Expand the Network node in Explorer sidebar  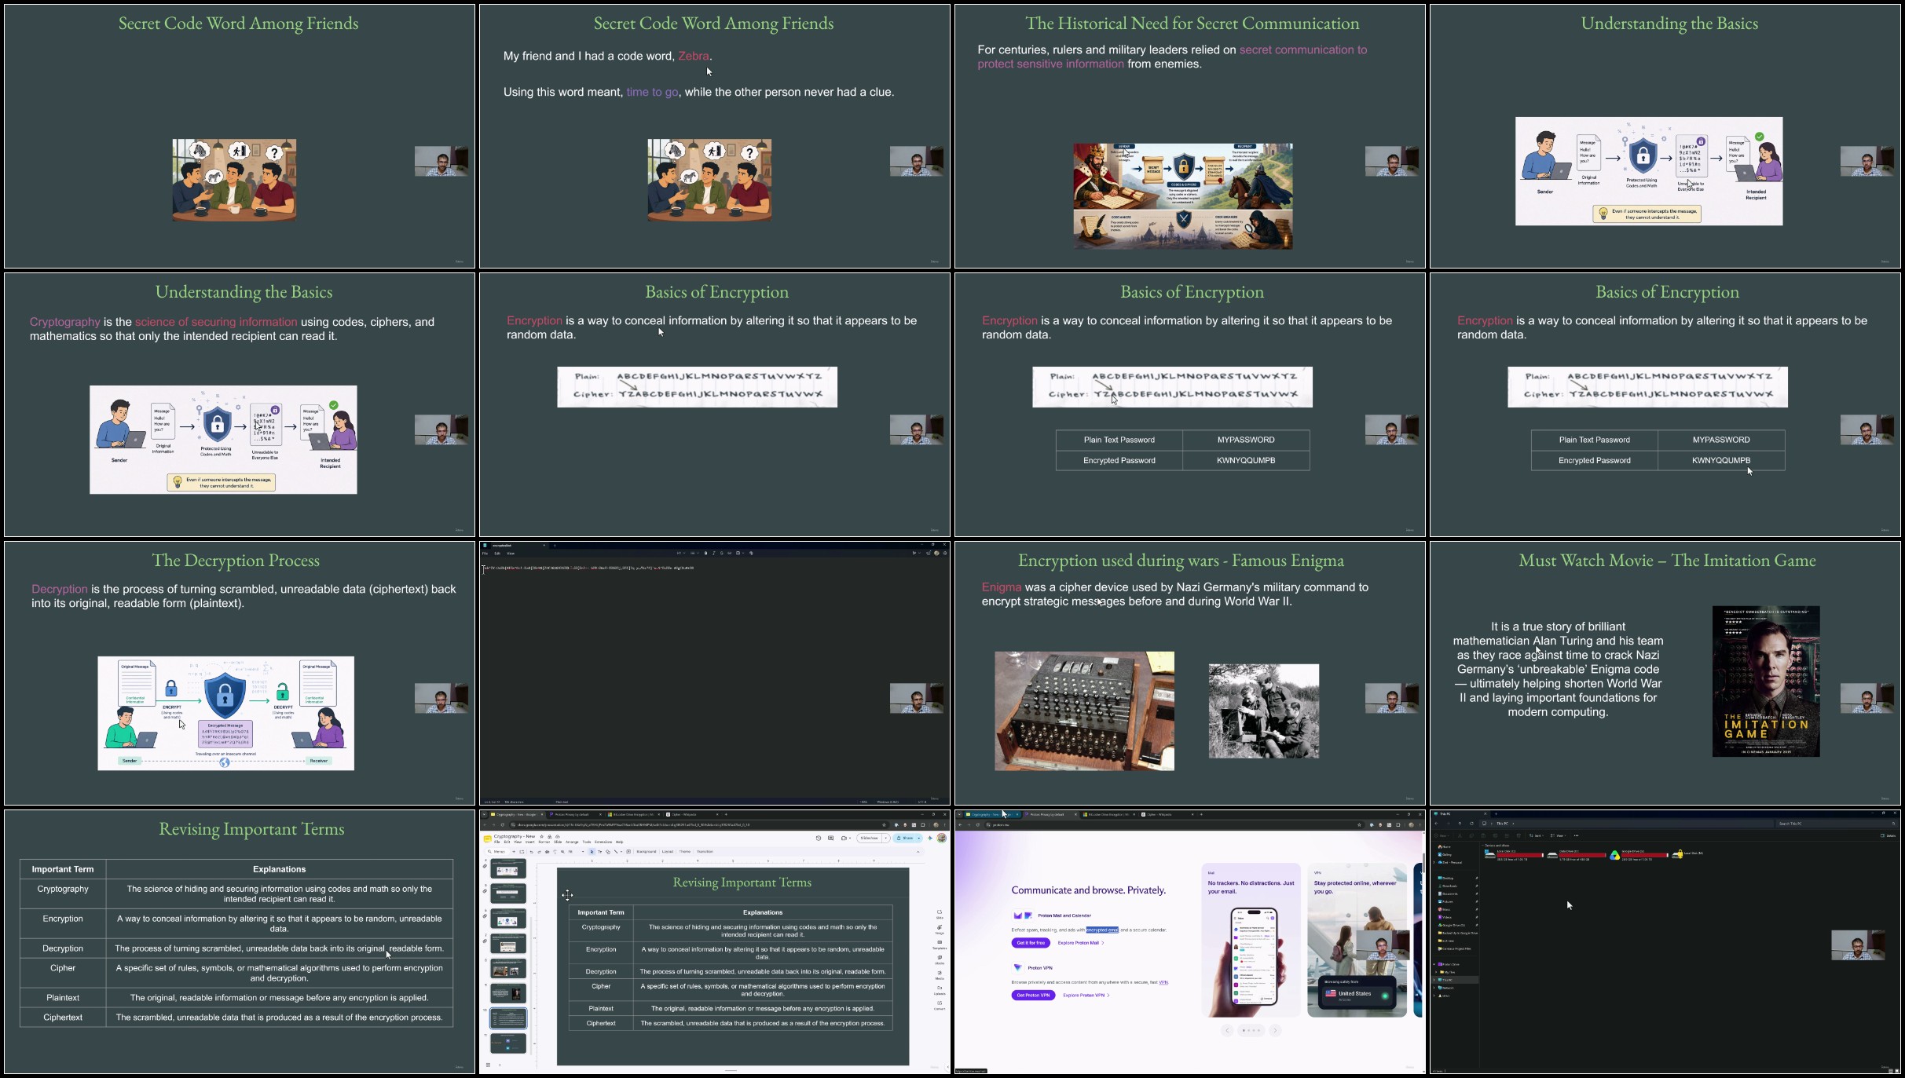click(x=1434, y=988)
